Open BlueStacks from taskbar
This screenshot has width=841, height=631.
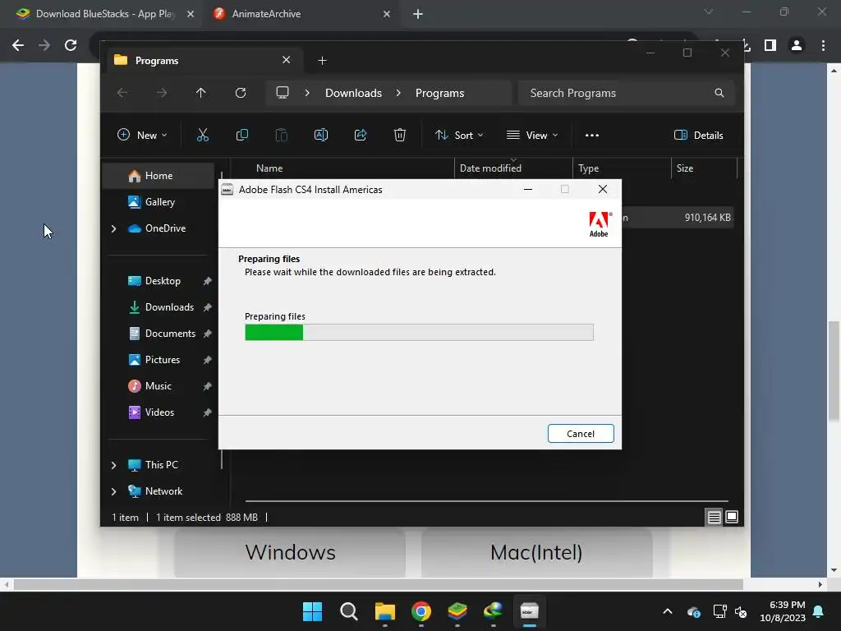click(x=457, y=611)
